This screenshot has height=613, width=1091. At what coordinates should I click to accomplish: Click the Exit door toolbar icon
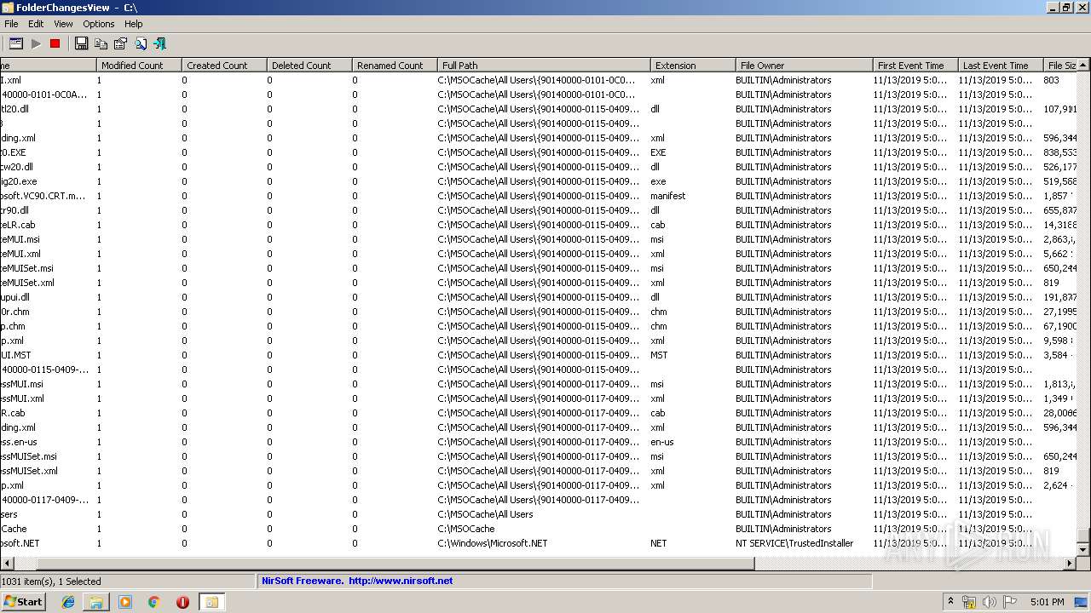[x=160, y=43]
